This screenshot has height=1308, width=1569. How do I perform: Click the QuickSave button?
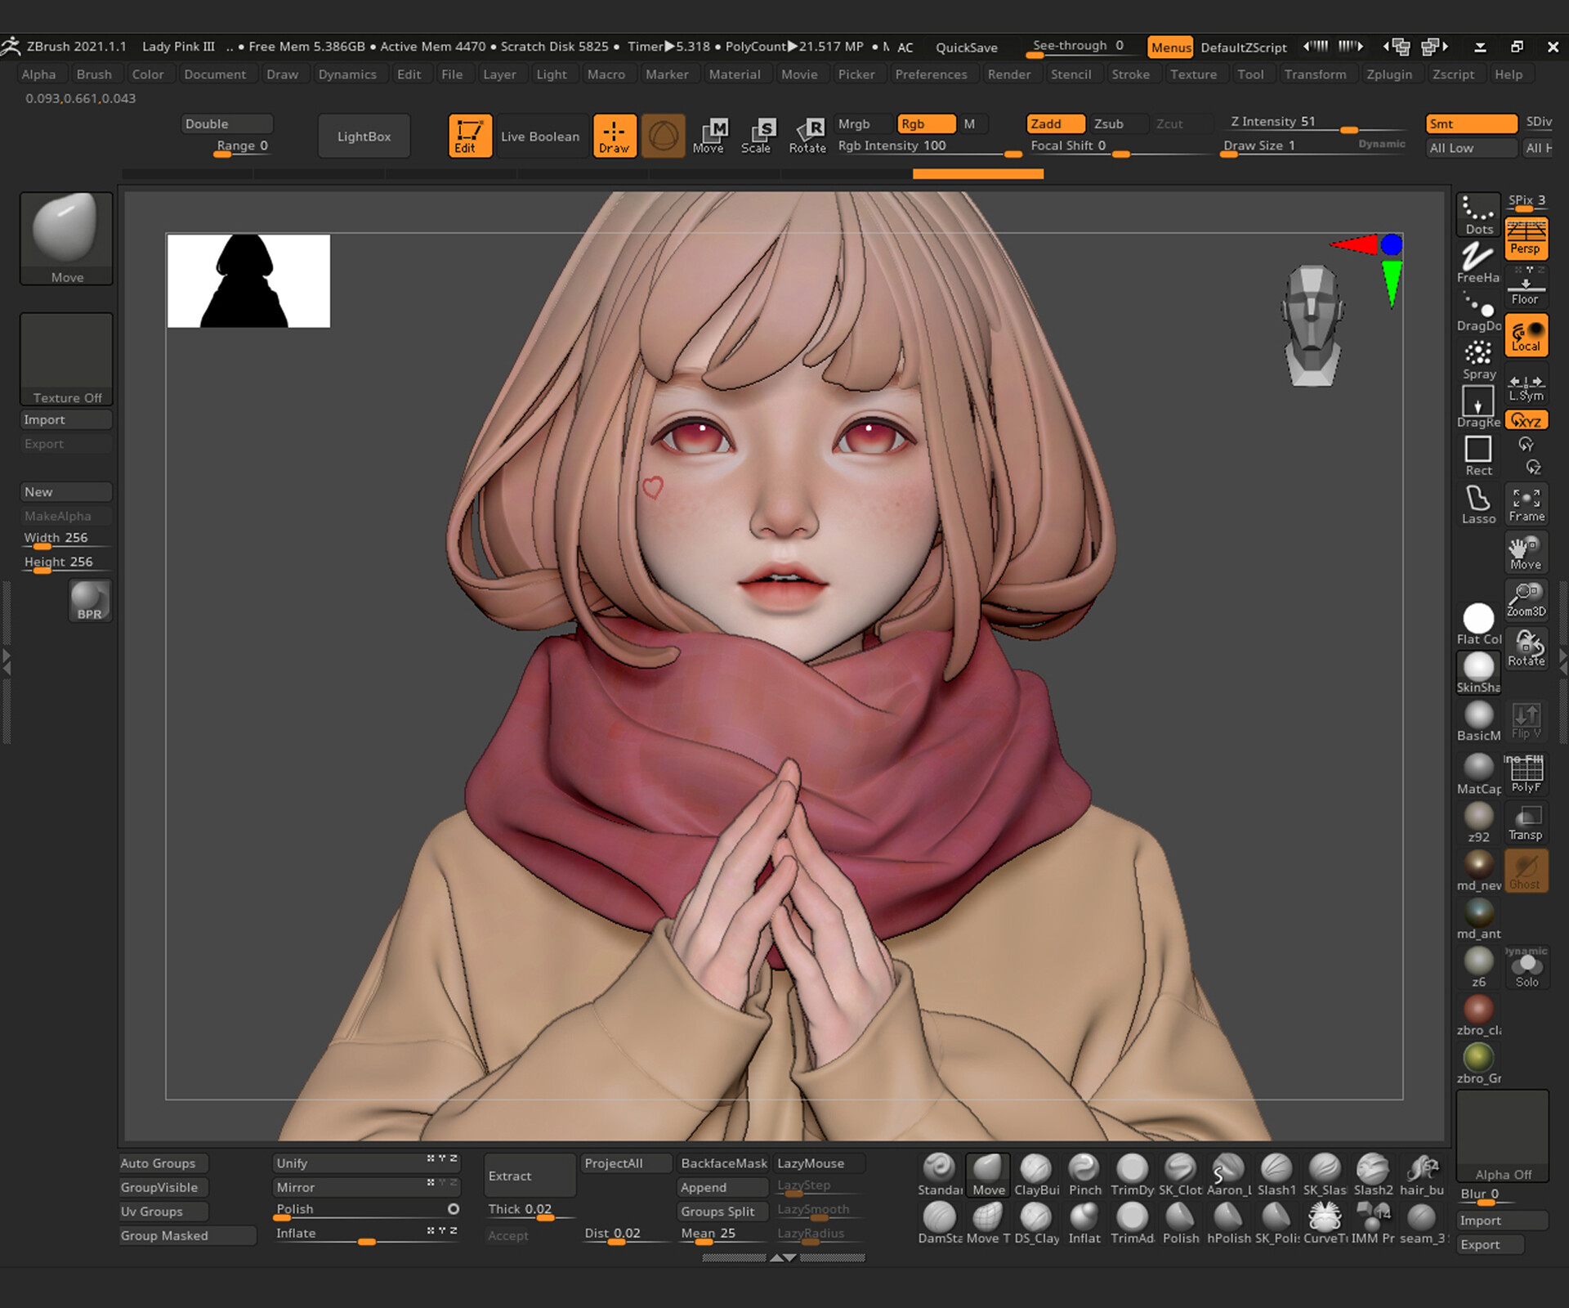[967, 47]
